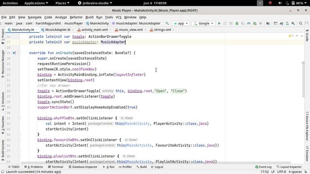Open the File menu
Image resolution: width=310 pixels, height=174 pixels.
point(4,17)
